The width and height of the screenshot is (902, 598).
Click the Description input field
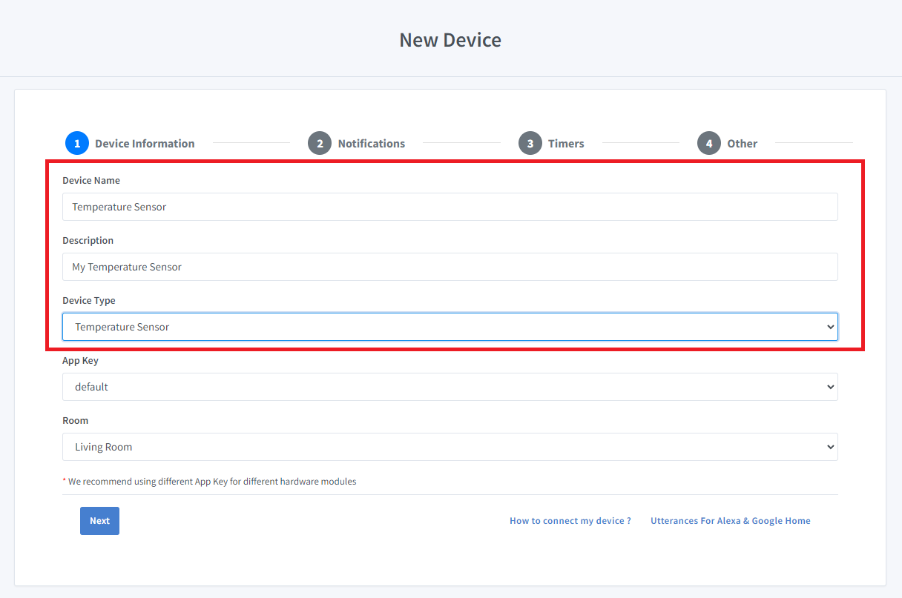tap(450, 267)
